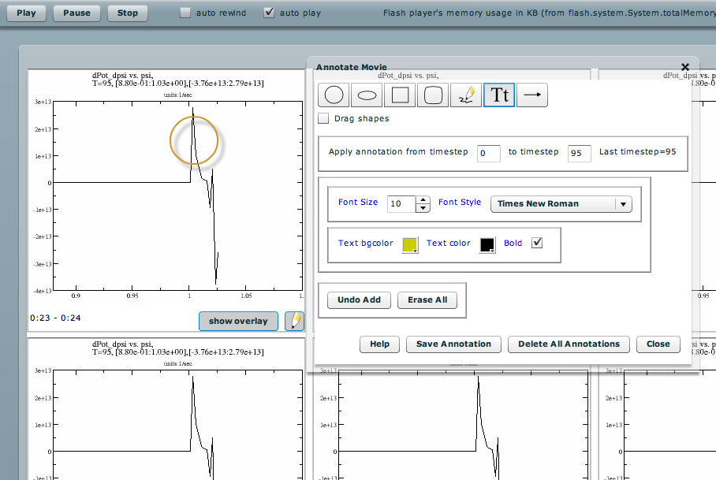Click the '0:23 - 0:24' time label
Screen dimensions: 716x480
[x=55, y=318]
